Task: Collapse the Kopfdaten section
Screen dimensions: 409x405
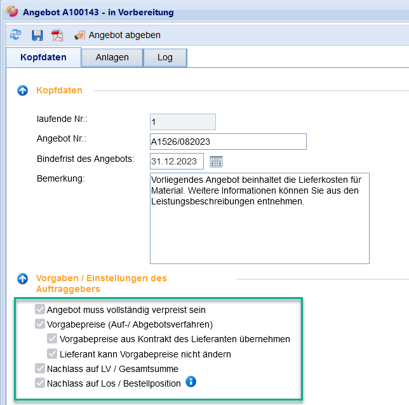Action: point(23,91)
